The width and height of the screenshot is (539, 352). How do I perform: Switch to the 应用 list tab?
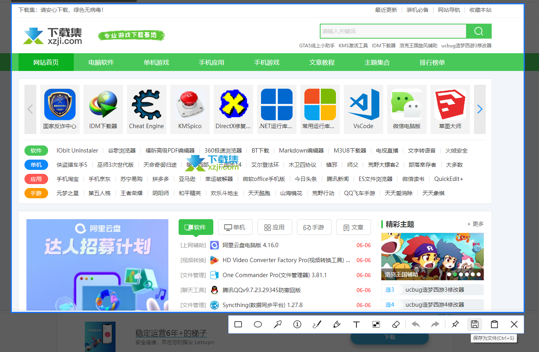[x=275, y=227]
